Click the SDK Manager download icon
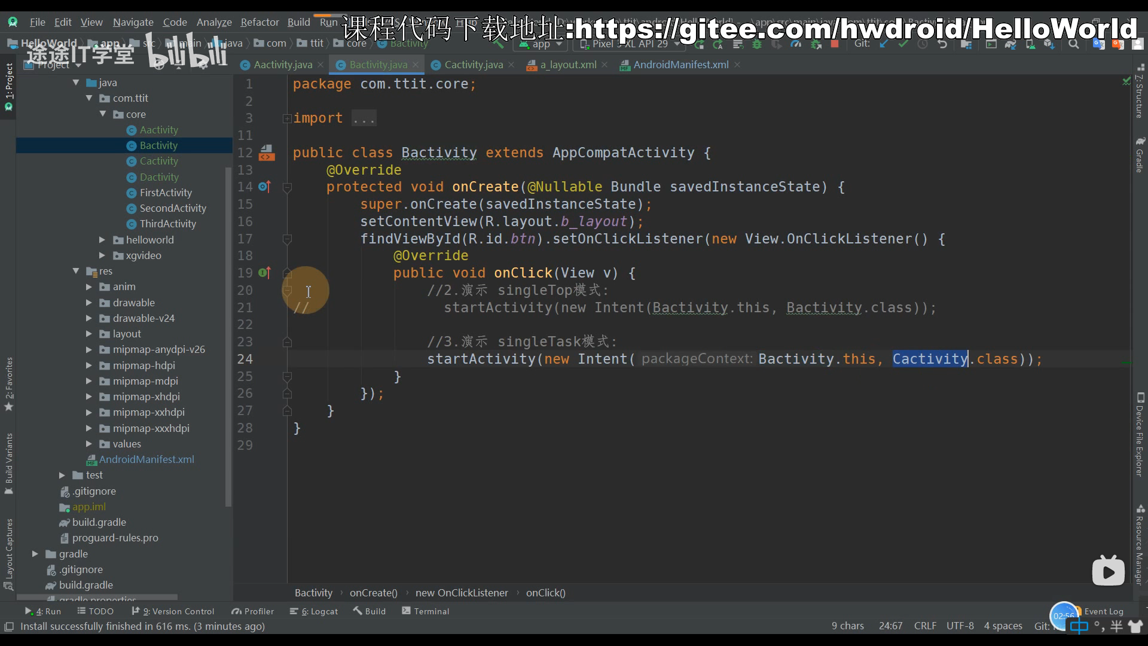 (x=1049, y=44)
